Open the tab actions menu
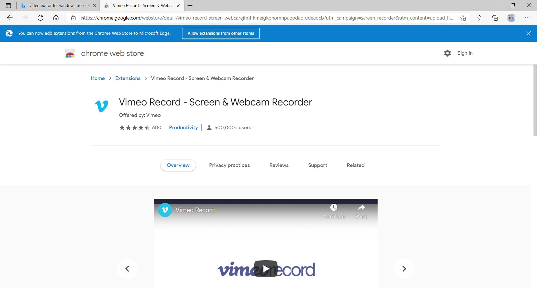 (x=8, y=5)
